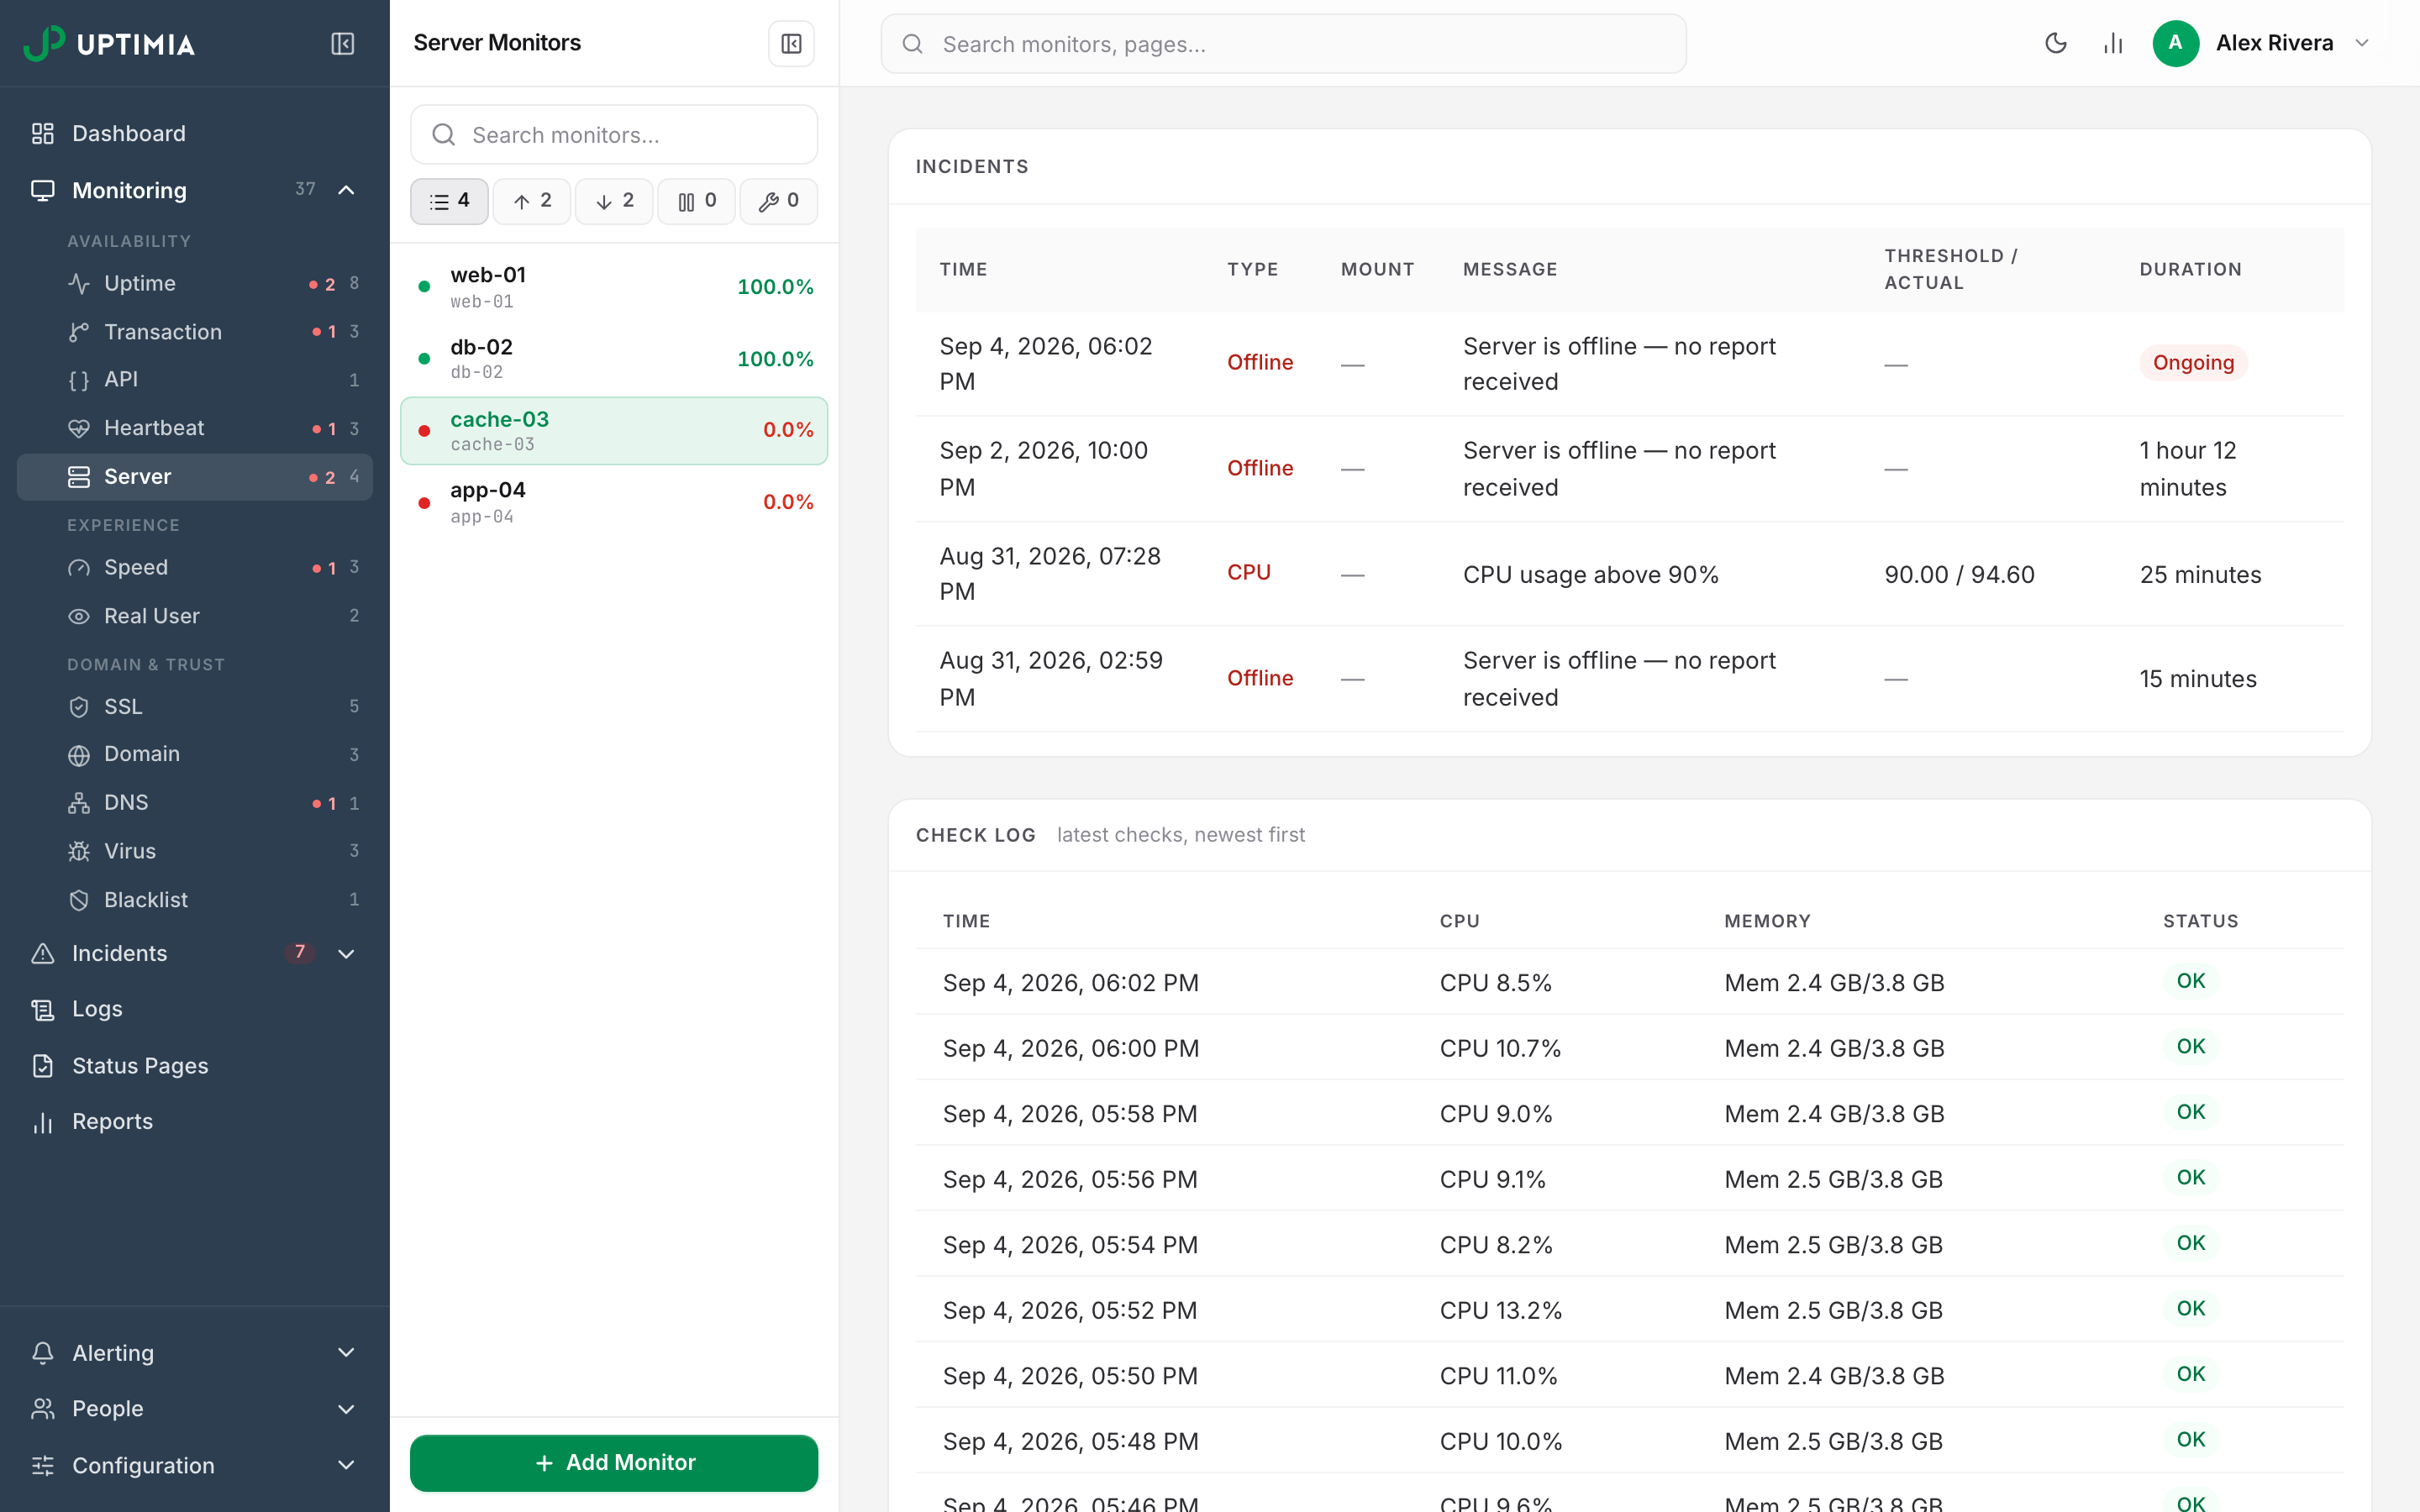Open SSL monitors
Viewport: 2420px width, 1512px height.
coord(195,707)
